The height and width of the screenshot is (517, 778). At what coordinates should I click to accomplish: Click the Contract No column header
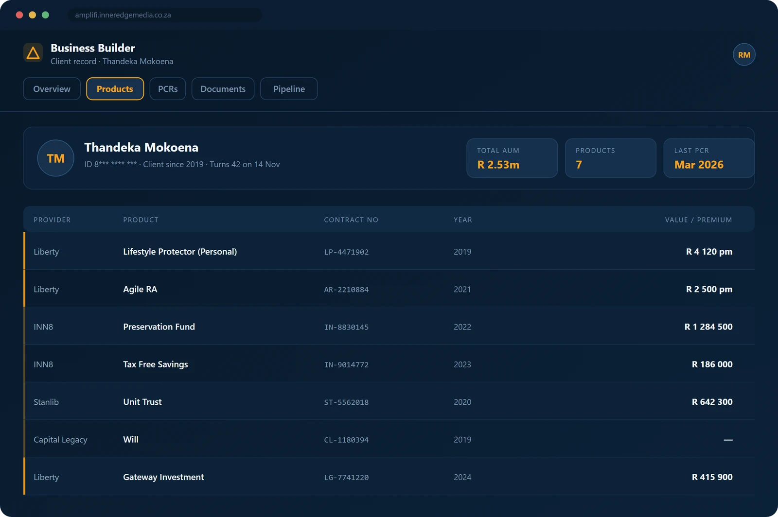pos(351,220)
